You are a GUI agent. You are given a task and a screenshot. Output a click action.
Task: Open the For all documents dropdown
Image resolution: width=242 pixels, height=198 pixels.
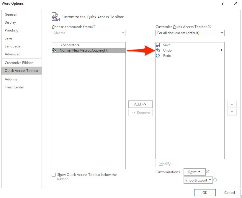coord(190,33)
